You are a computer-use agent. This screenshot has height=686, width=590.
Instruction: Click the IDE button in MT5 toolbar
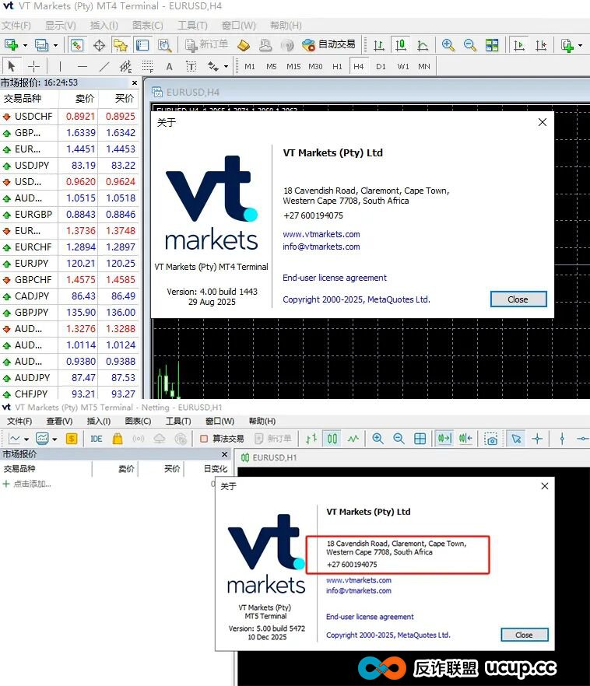pyautogui.click(x=97, y=439)
